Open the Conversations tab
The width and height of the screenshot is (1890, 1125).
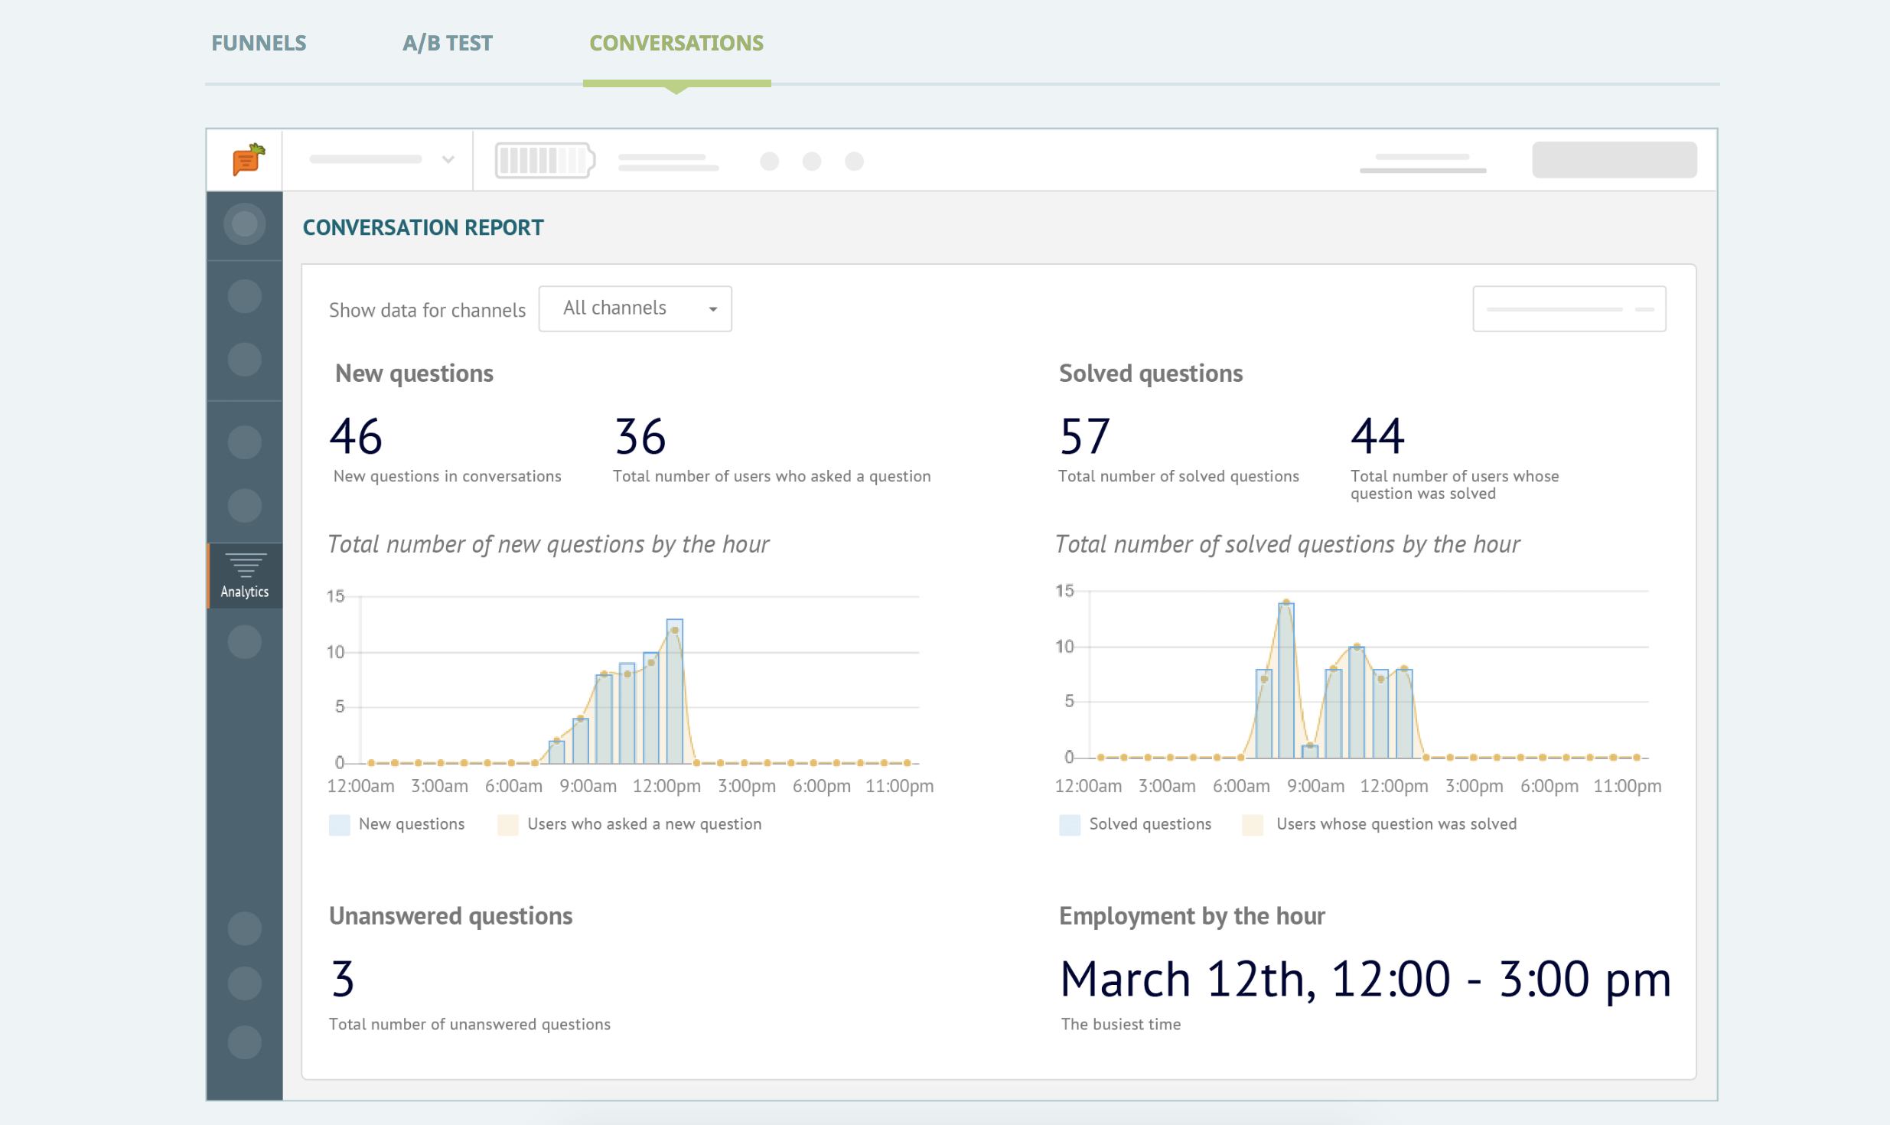coord(676,43)
